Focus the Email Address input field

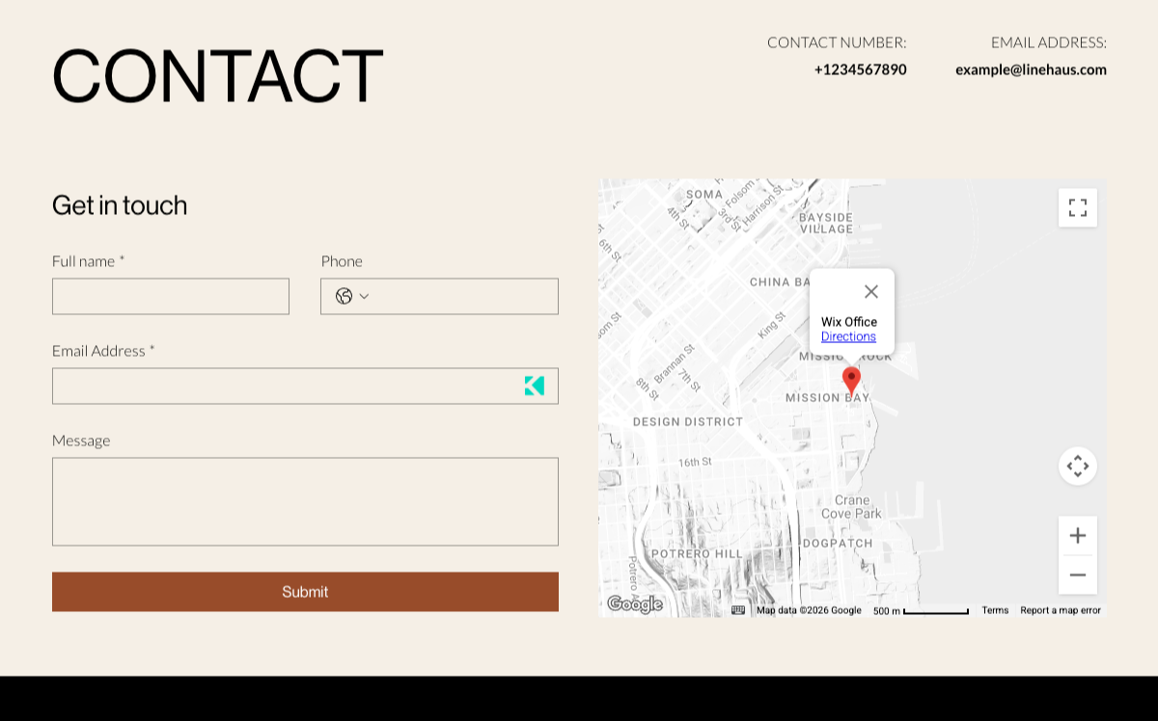(305, 386)
